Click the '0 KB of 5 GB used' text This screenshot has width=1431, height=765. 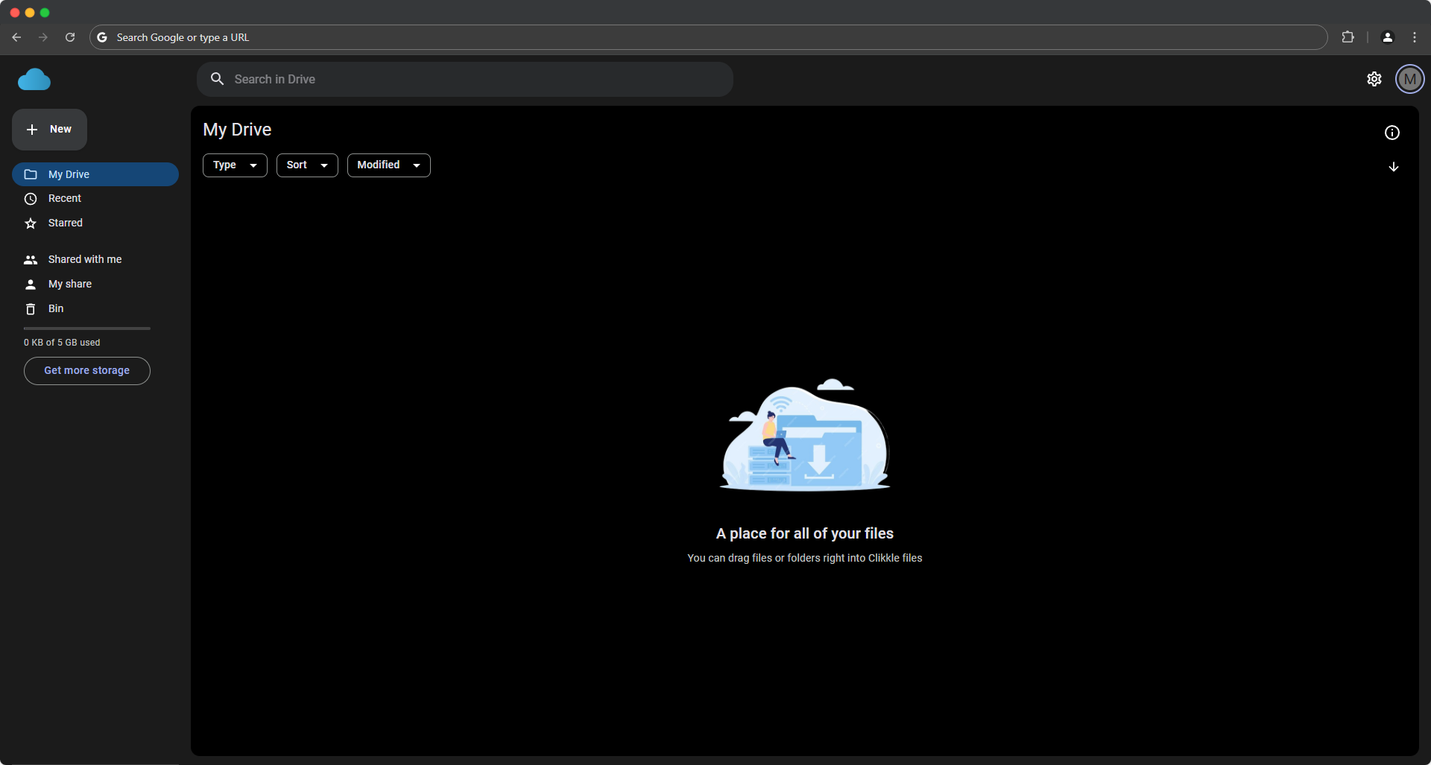pyautogui.click(x=62, y=343)
